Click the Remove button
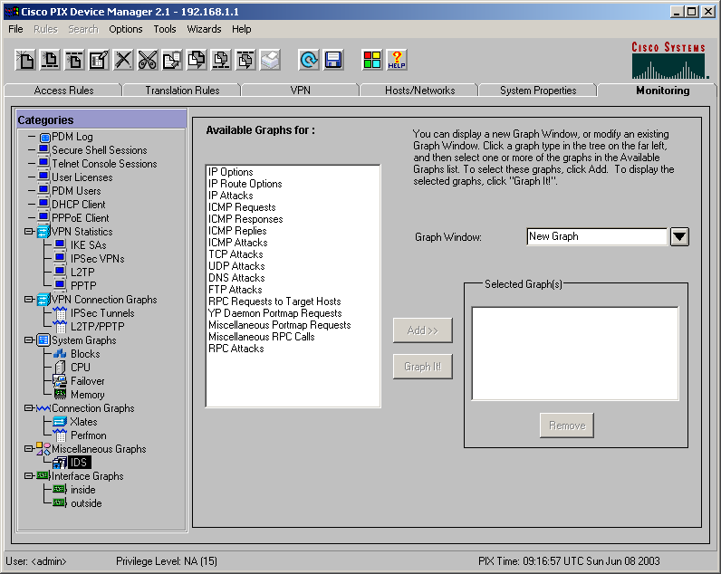The width and height of the screenshot is (721, 574). [567, 426]
